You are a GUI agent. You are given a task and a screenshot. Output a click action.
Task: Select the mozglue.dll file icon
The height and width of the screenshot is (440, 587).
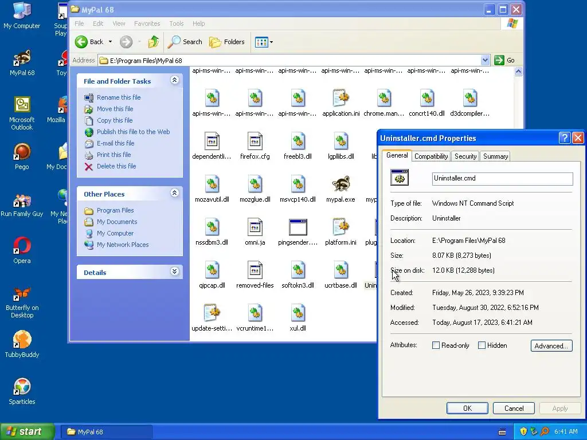pos(255,184)
